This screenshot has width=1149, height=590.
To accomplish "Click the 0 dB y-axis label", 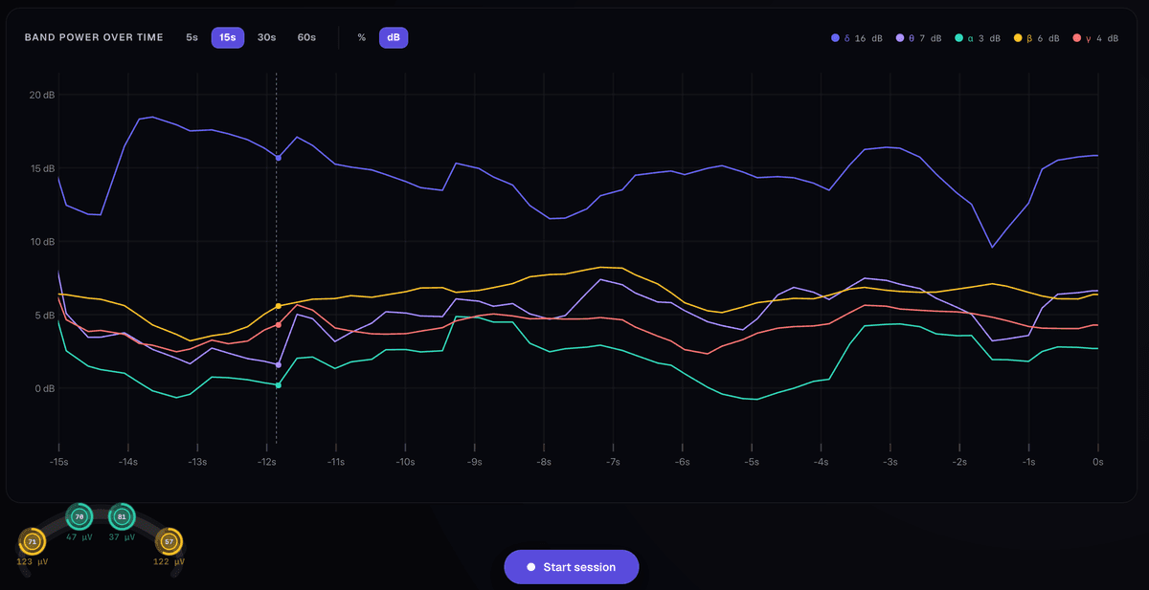I will 45,389.
